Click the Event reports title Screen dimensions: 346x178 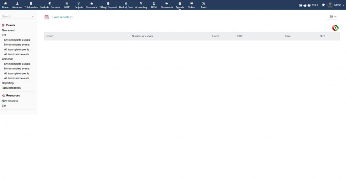tap(60, 17)
